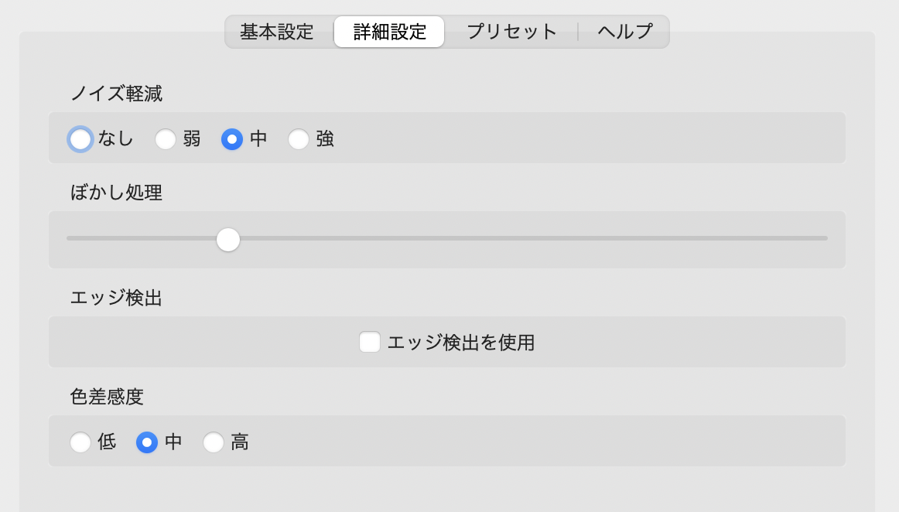The image size is (899, 512).
Task: Click the 中 color sensitivity radio button
Action: coord(146,442)
